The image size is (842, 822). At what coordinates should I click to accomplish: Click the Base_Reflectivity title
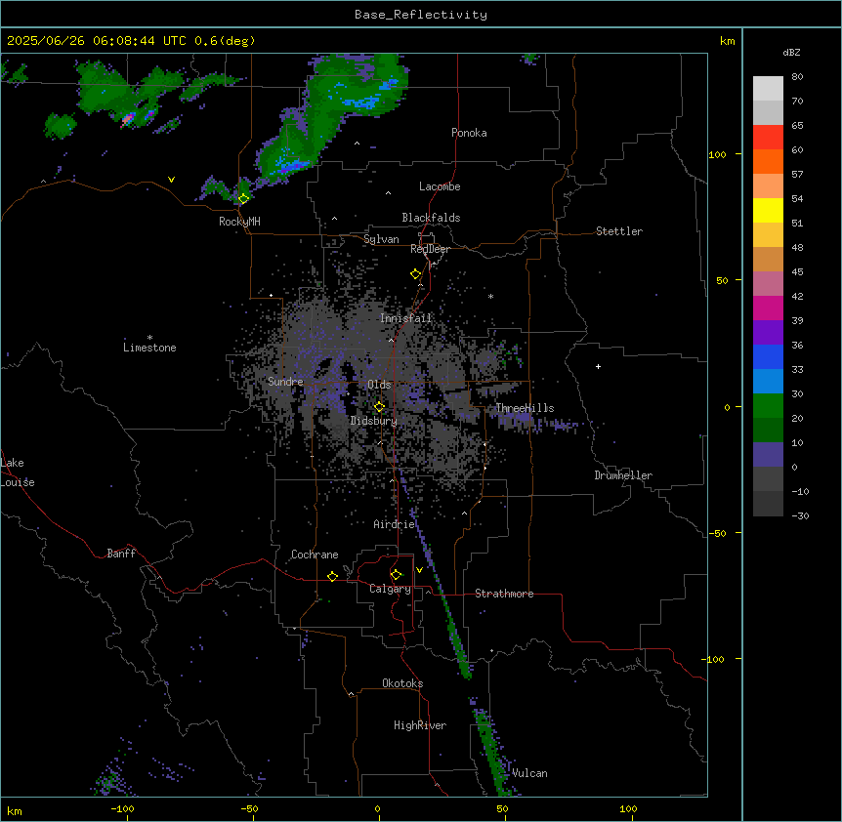pyautogui.click(x=421, y=15)
